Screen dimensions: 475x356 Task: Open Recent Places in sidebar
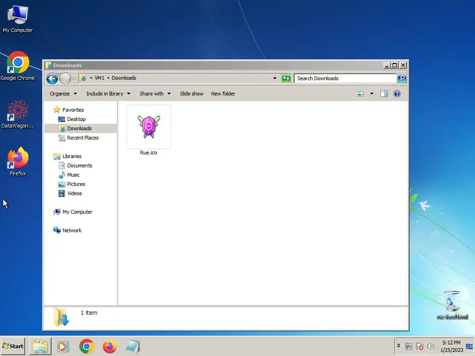coord(83,138)
